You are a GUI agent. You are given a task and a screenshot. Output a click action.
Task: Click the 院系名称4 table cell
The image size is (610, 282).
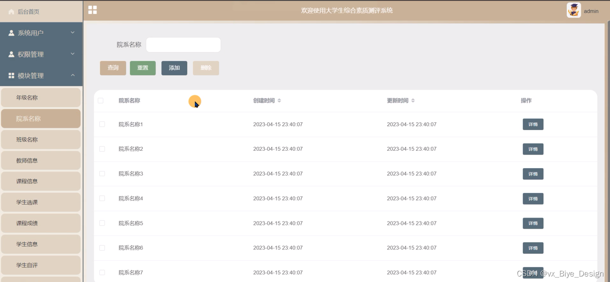point(131,199)
